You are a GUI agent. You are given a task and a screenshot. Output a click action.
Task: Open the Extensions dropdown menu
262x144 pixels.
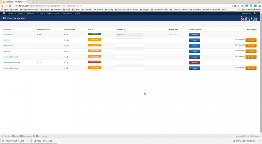click(x=67, y=13)
